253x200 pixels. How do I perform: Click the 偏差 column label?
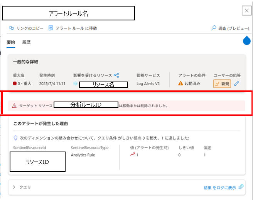click(207, 148)
